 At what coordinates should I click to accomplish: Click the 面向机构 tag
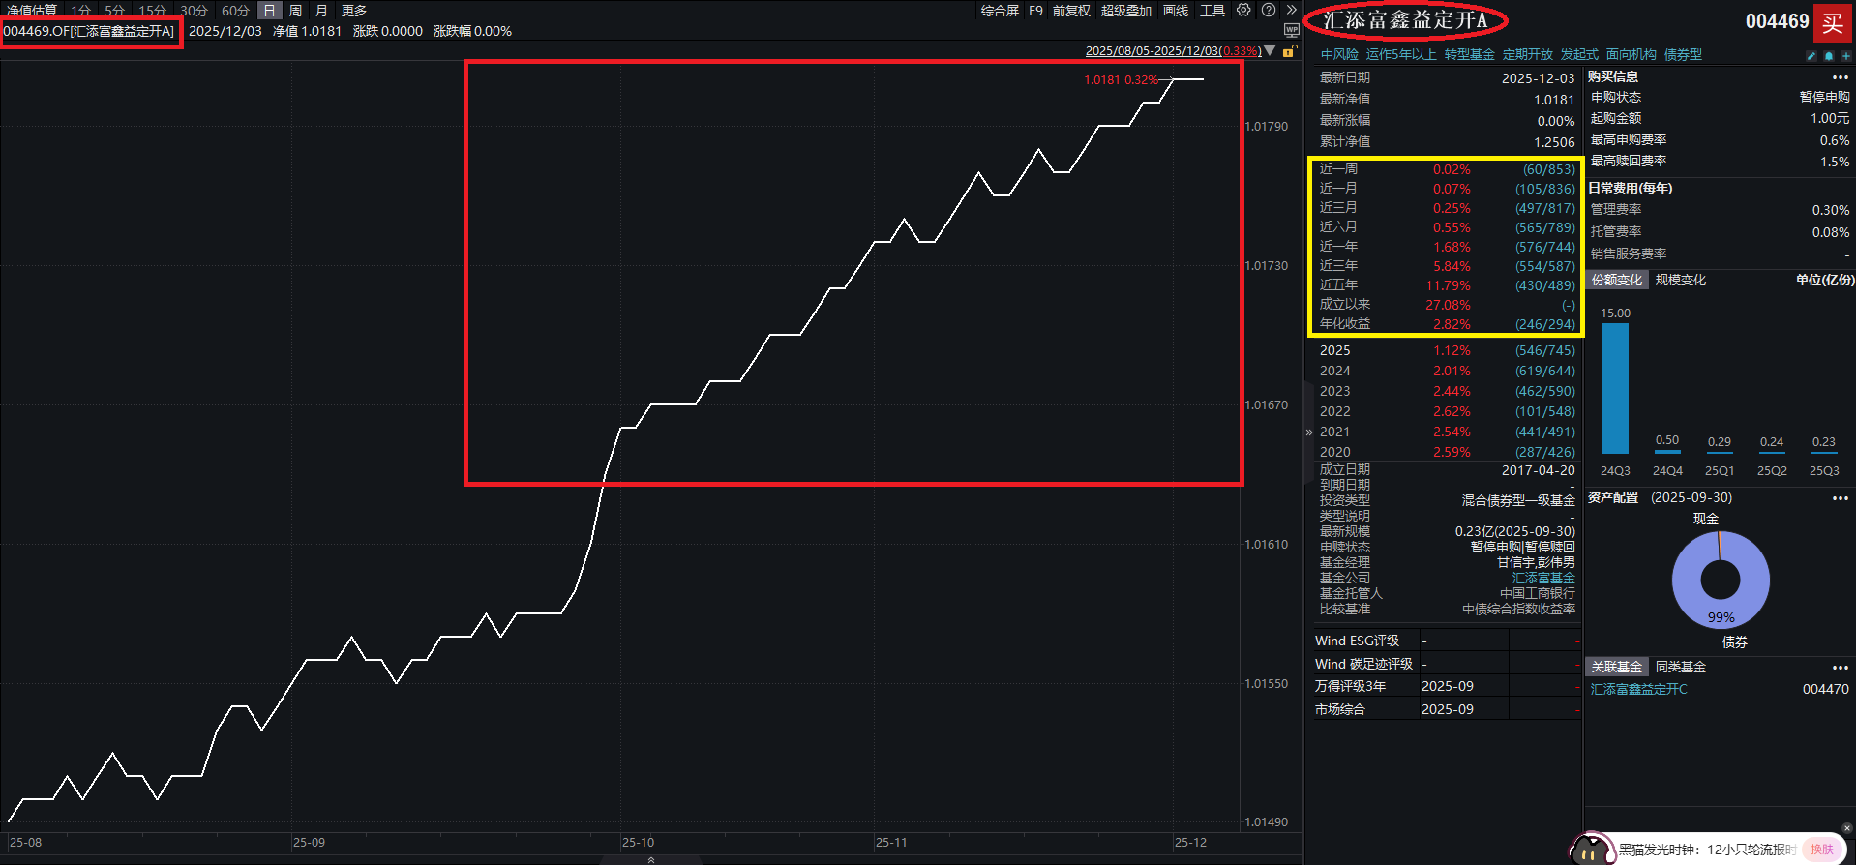click(1631, 54)
